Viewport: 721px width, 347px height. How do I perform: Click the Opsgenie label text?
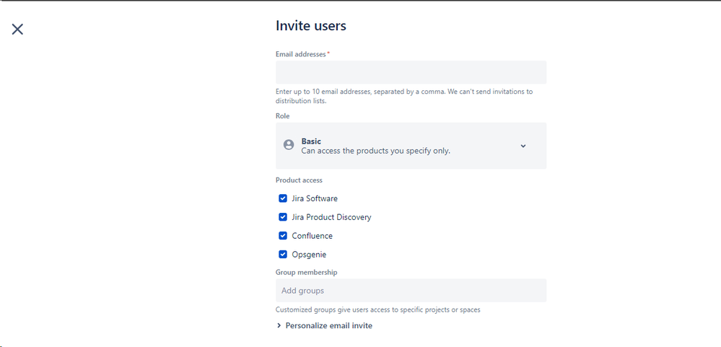(309, 254)
